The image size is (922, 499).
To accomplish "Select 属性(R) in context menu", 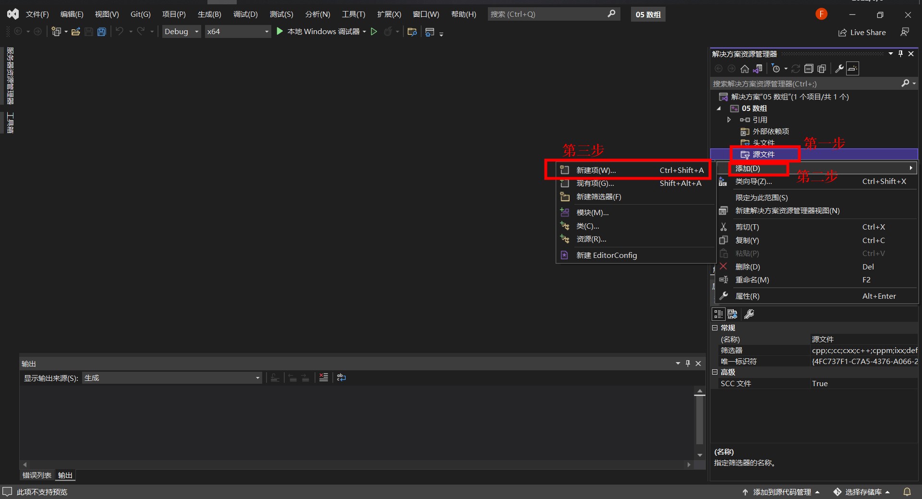I will coord(817,296).
